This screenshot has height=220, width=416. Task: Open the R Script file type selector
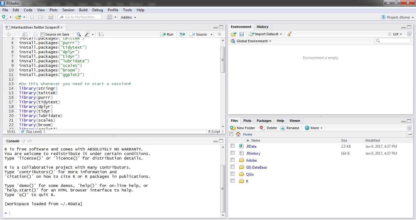point(216,132)
